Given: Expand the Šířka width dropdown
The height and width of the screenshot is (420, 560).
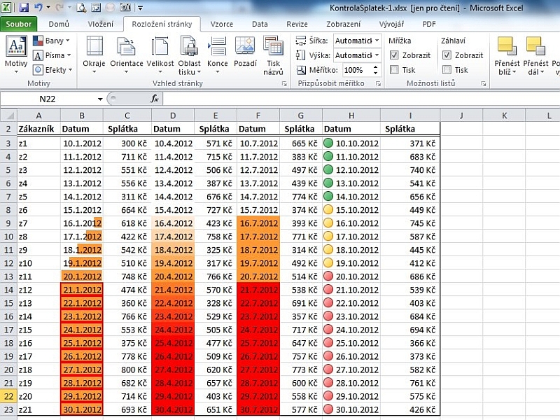Looking at the screenshot, I should (x=377, y=41).
